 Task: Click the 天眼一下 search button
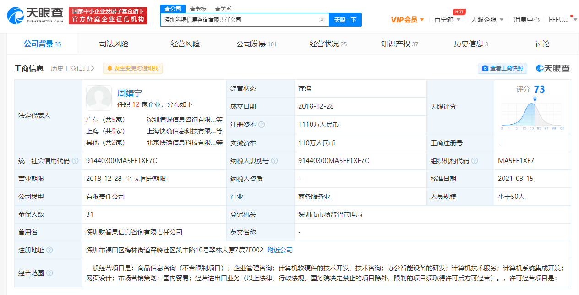(x=345, y=20)
